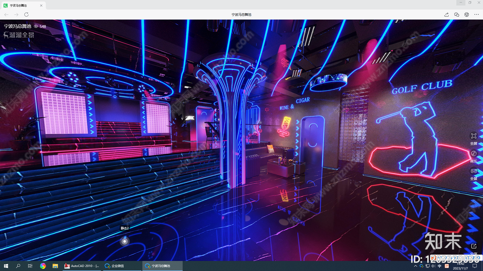
Task: Click the volume speaker tray icon
Action: (433, 266)
